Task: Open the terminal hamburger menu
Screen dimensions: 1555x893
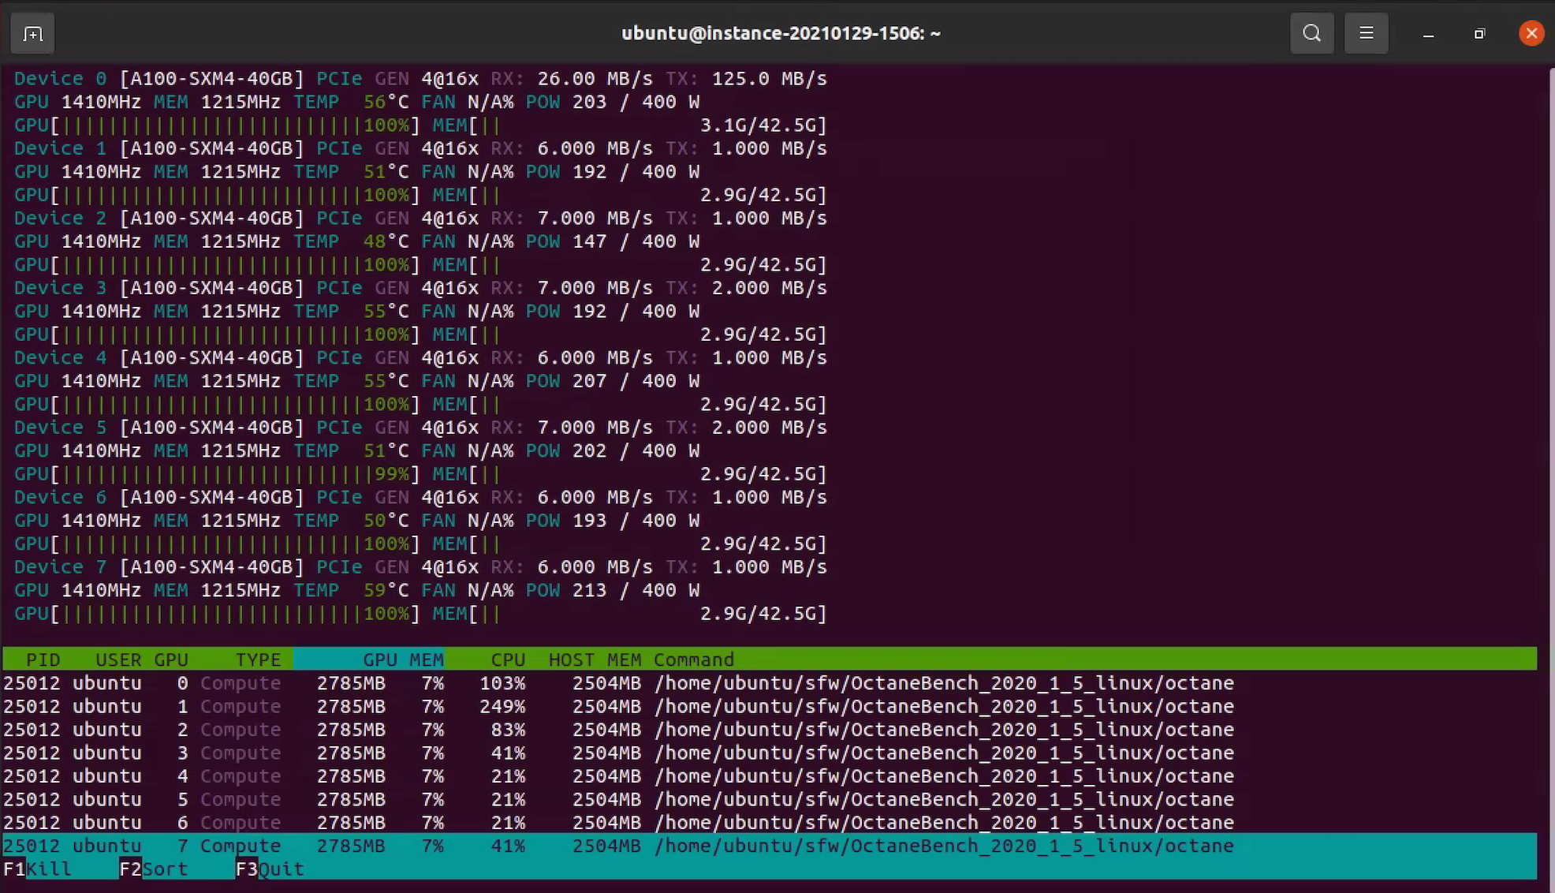Action: point(1366,33)
